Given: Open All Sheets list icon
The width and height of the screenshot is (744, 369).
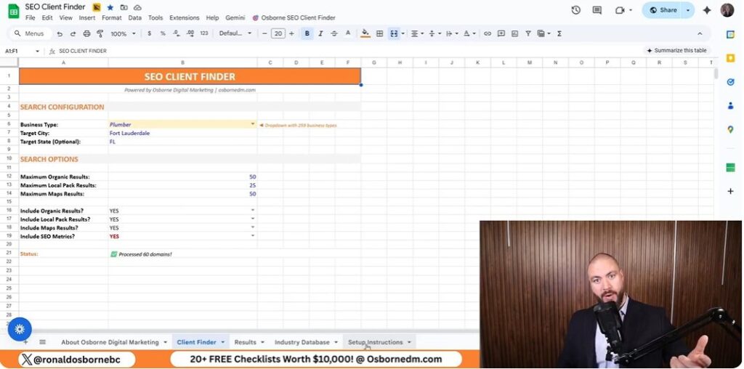Looking at the screenshot, I should click(42, 342).
